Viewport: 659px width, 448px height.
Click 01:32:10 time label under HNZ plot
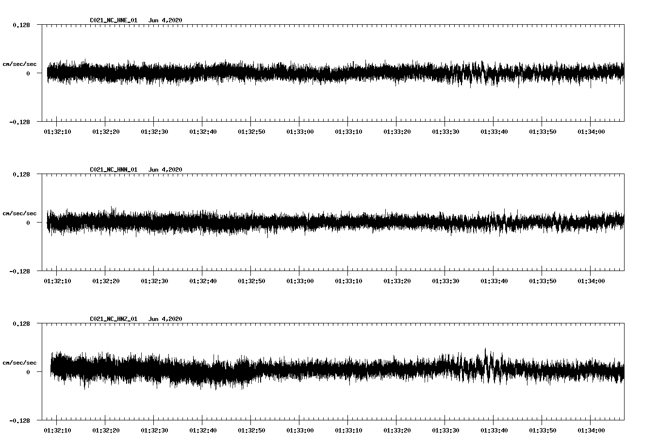pyautogui.click(x=57, y=431)
